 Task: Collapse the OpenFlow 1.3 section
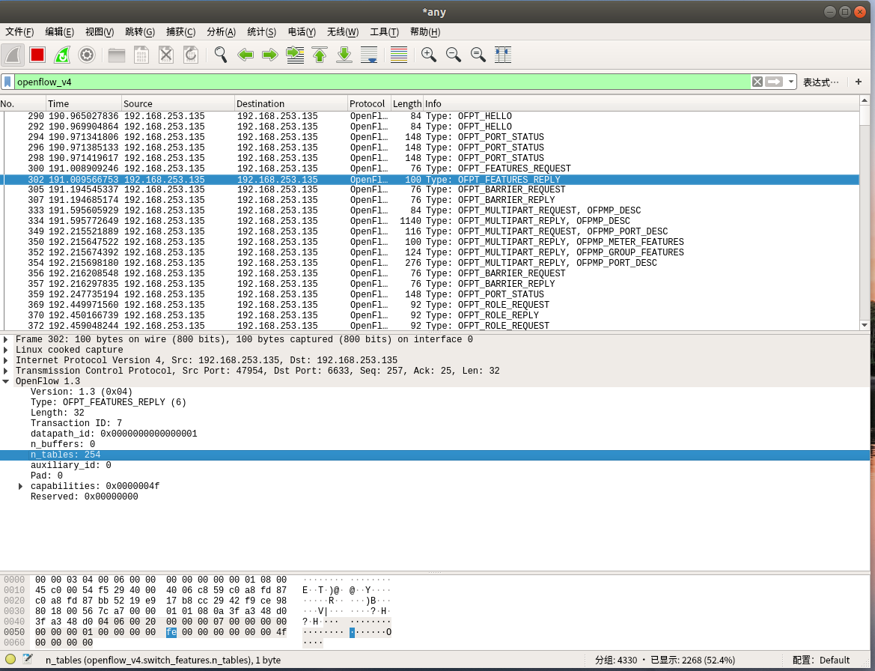pos(5,381)
